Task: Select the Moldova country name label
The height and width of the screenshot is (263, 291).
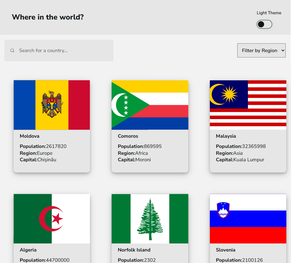Action: 30,136
